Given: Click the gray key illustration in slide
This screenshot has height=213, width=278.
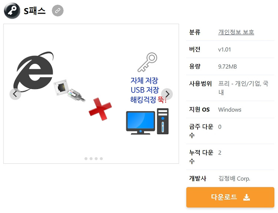Looking at the screenshot, I should [148, 62].
